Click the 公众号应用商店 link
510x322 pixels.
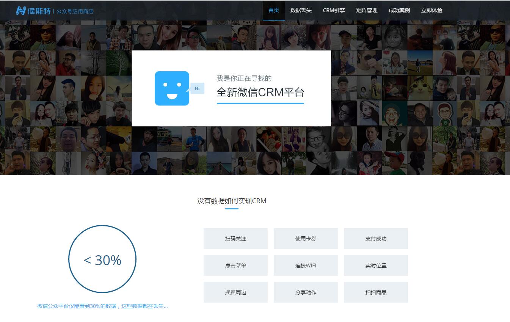[x=75, y=11]
